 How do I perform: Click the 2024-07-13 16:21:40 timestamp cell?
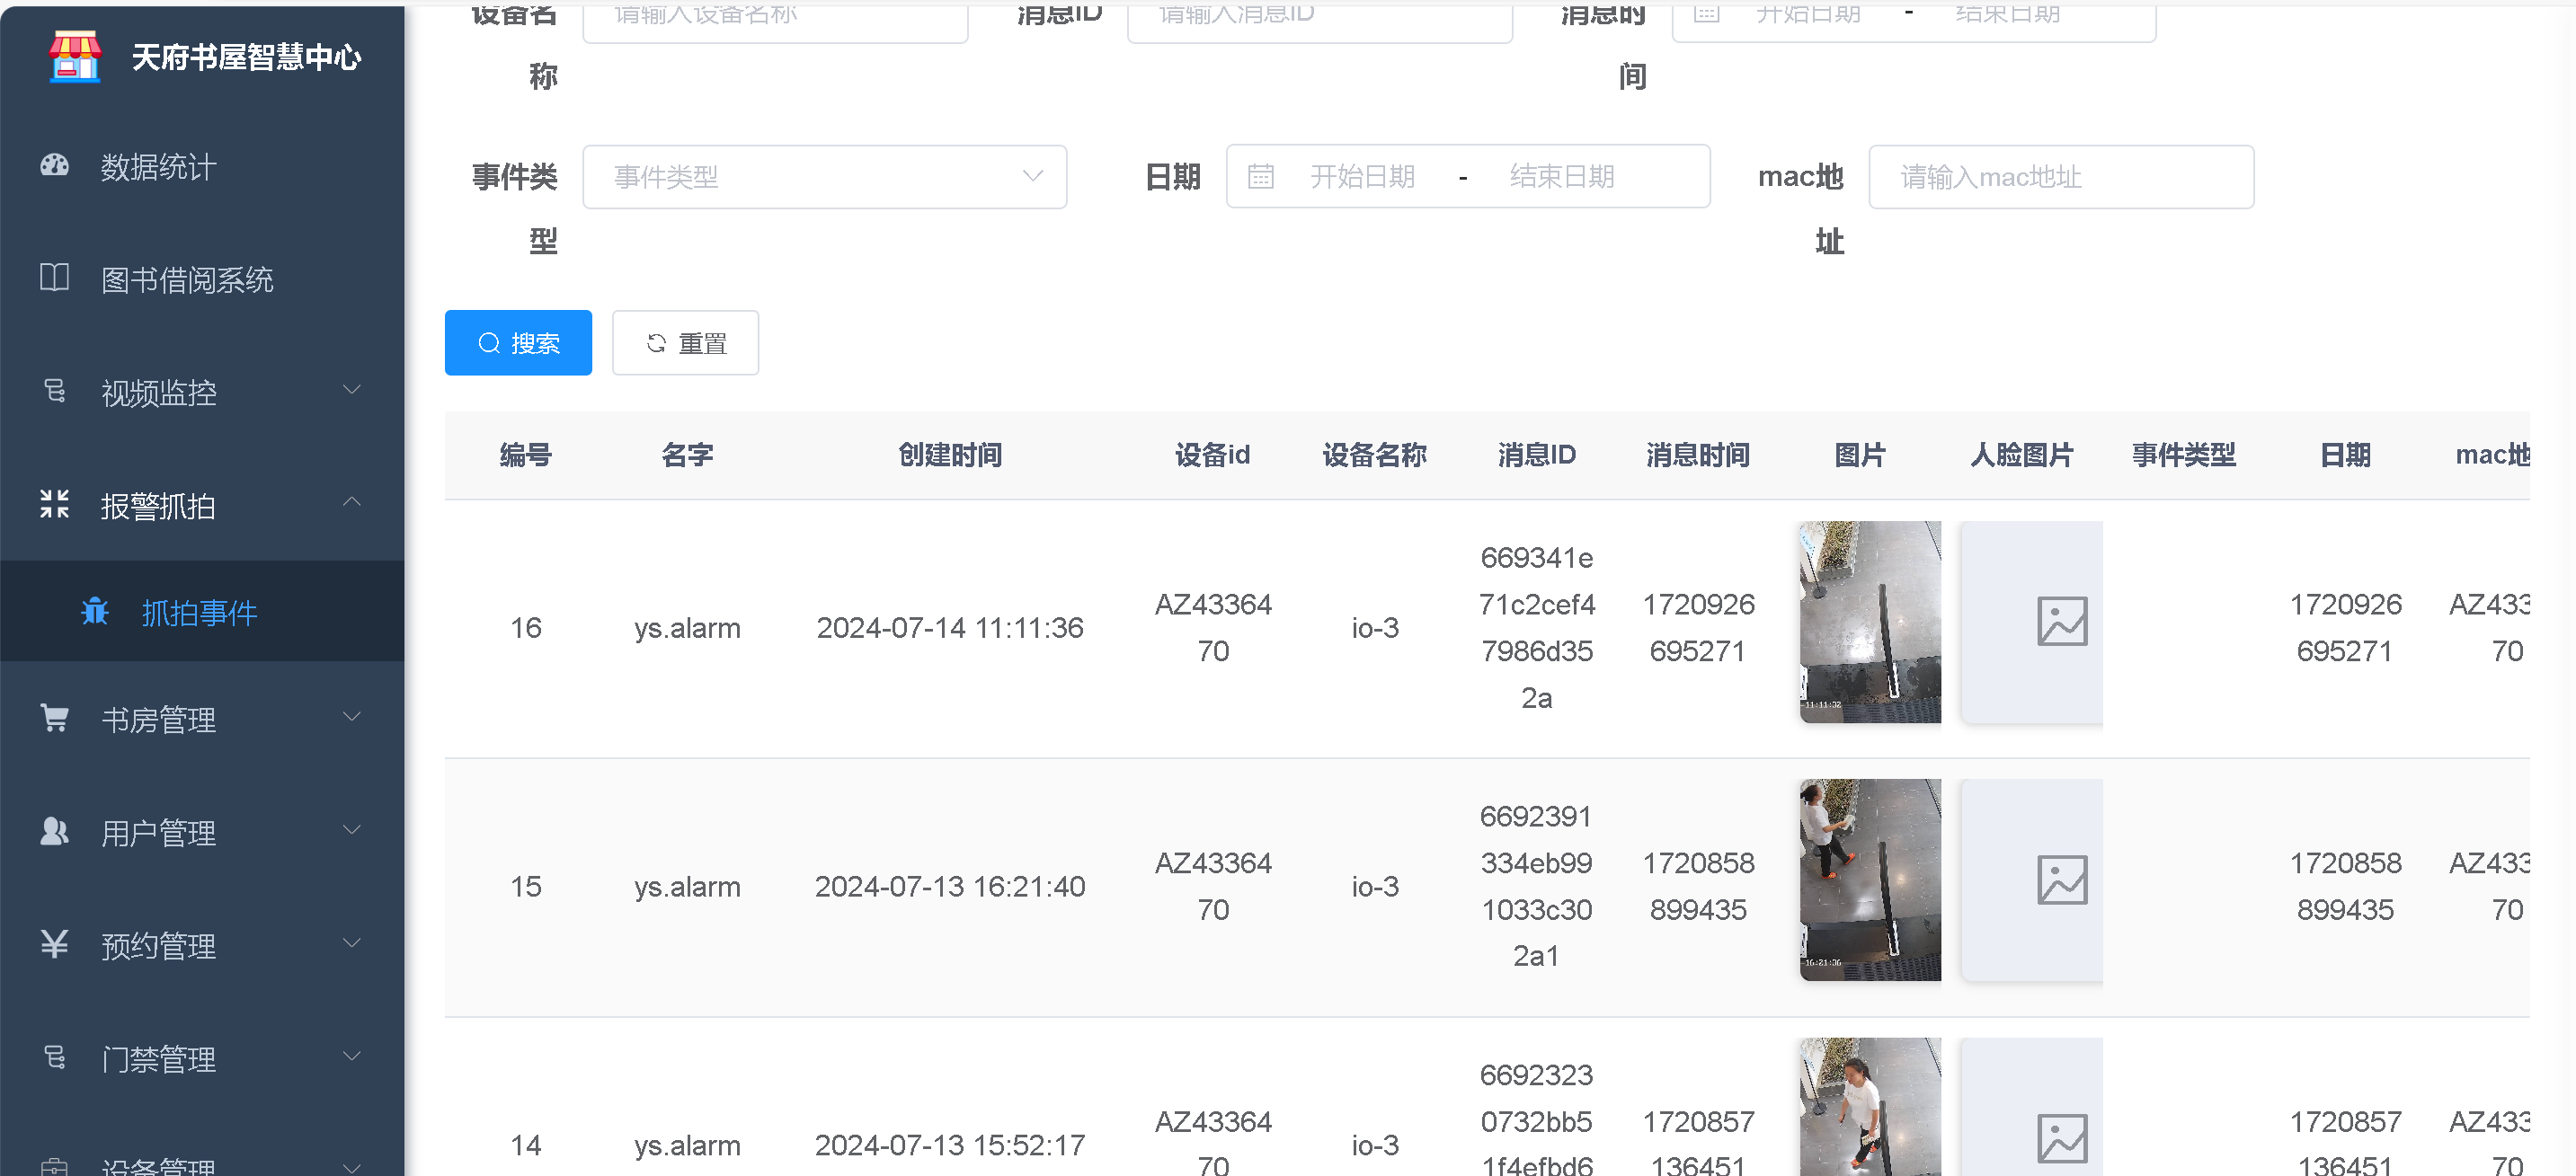click(950, 886)
